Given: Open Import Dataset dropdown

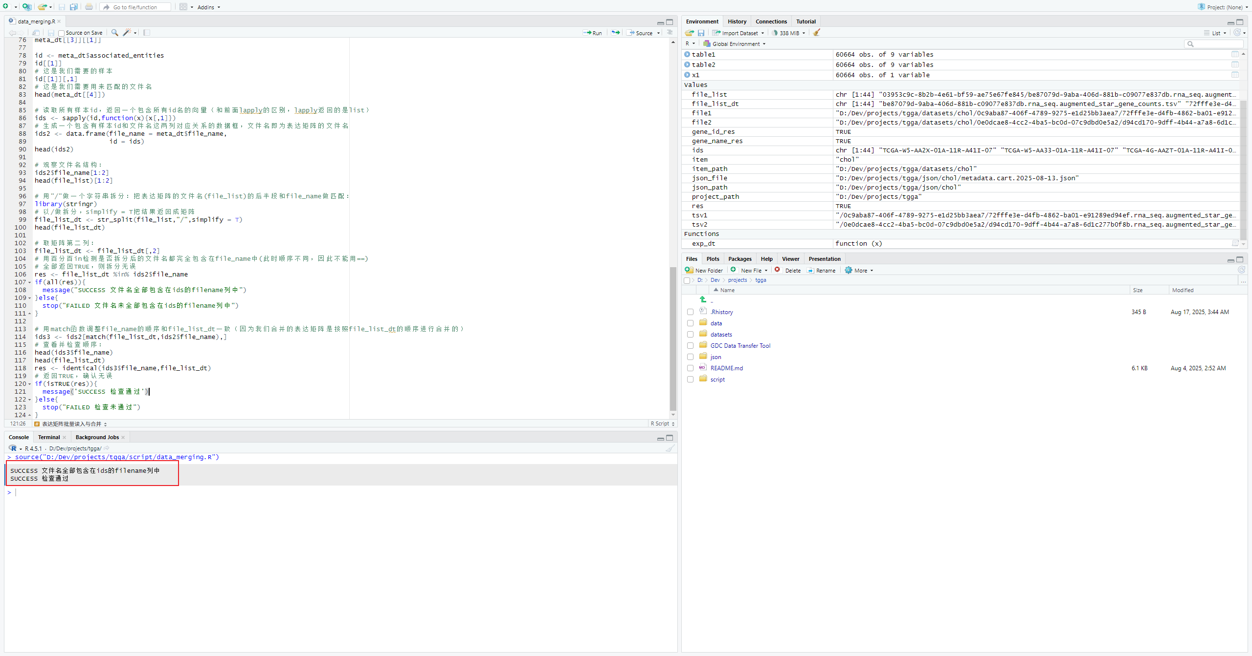Looking at the screenshot, I should [738, 33].
